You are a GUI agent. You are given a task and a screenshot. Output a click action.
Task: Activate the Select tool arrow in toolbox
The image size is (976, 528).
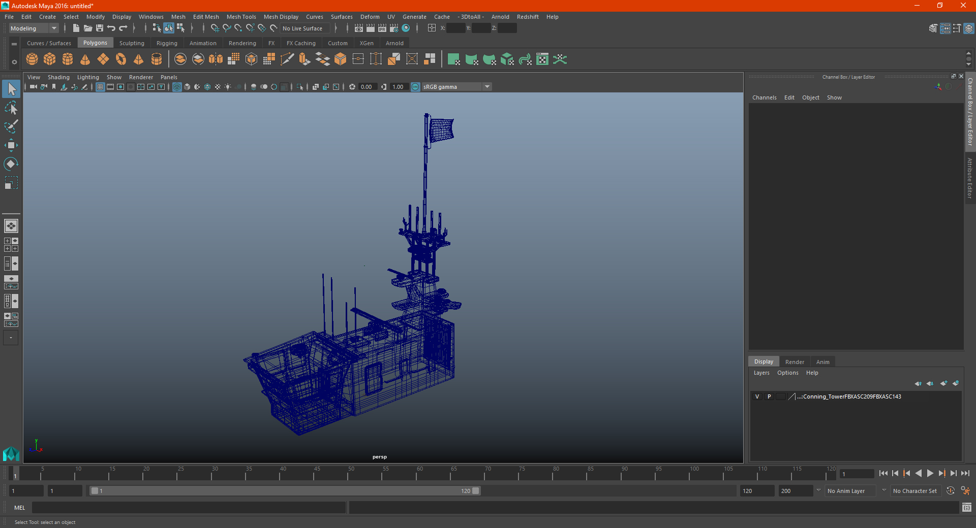click(x=11, y=89)
